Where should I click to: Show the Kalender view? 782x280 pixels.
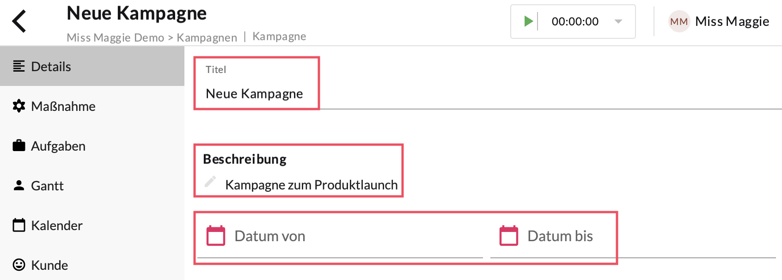tap(56, 225)
